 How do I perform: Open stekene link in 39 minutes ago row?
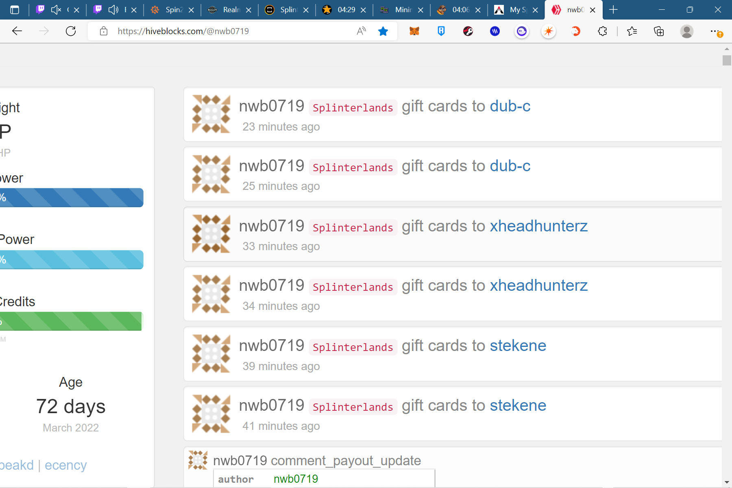click(x=518, y=346)
